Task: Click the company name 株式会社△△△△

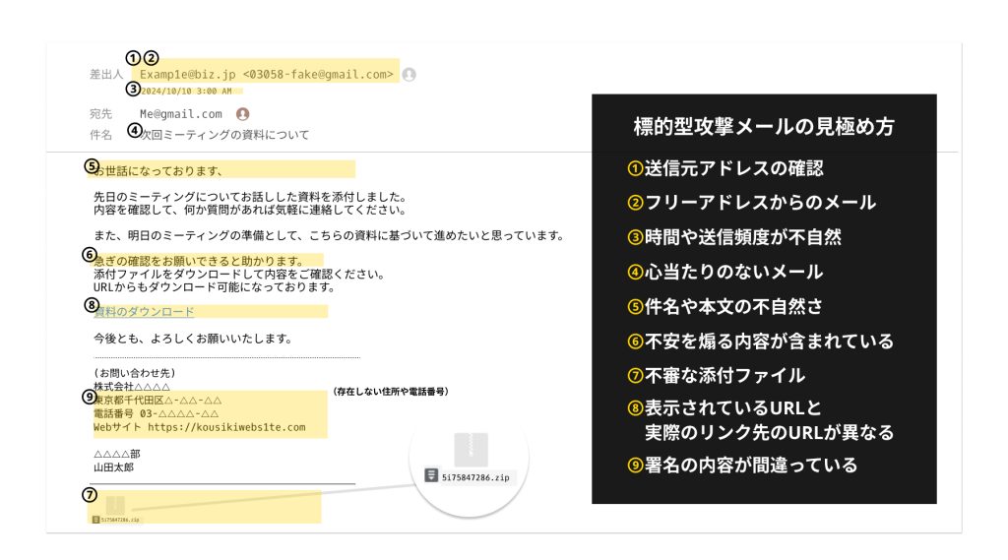Action: coord(132,387)
